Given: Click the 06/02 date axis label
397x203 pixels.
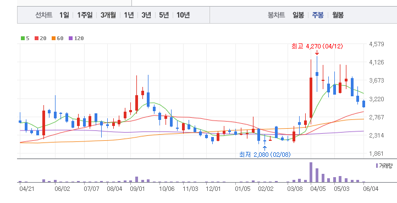Looking at the screenshot, I should [x=62, y=189].
